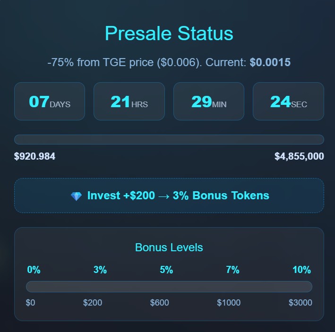Click the 7% bonus level marker
The image size is (335, 332).
232,270
